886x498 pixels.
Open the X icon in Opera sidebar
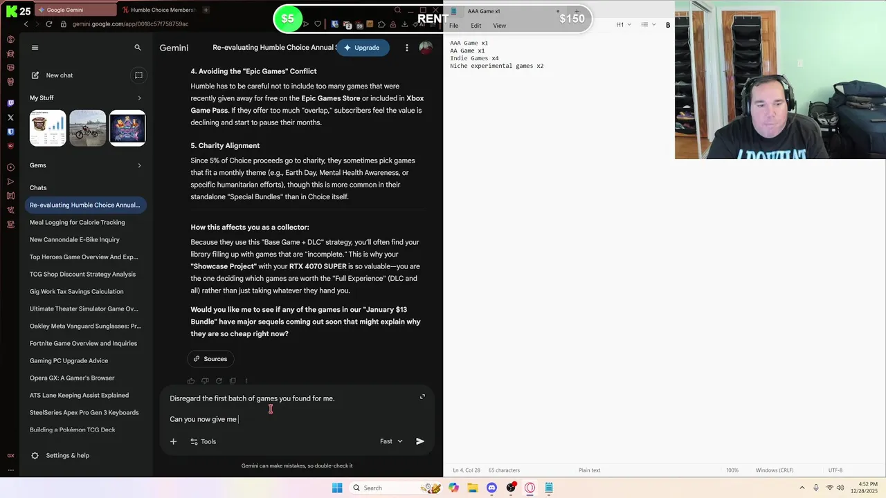[x=10, y=118]
